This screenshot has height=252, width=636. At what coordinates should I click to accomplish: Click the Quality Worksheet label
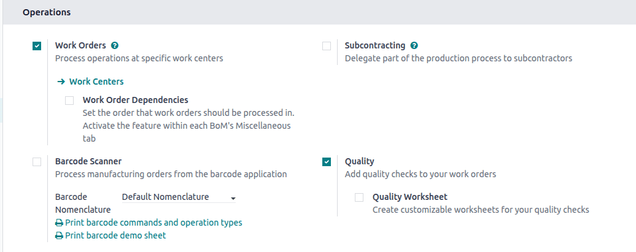coord(410,197)
